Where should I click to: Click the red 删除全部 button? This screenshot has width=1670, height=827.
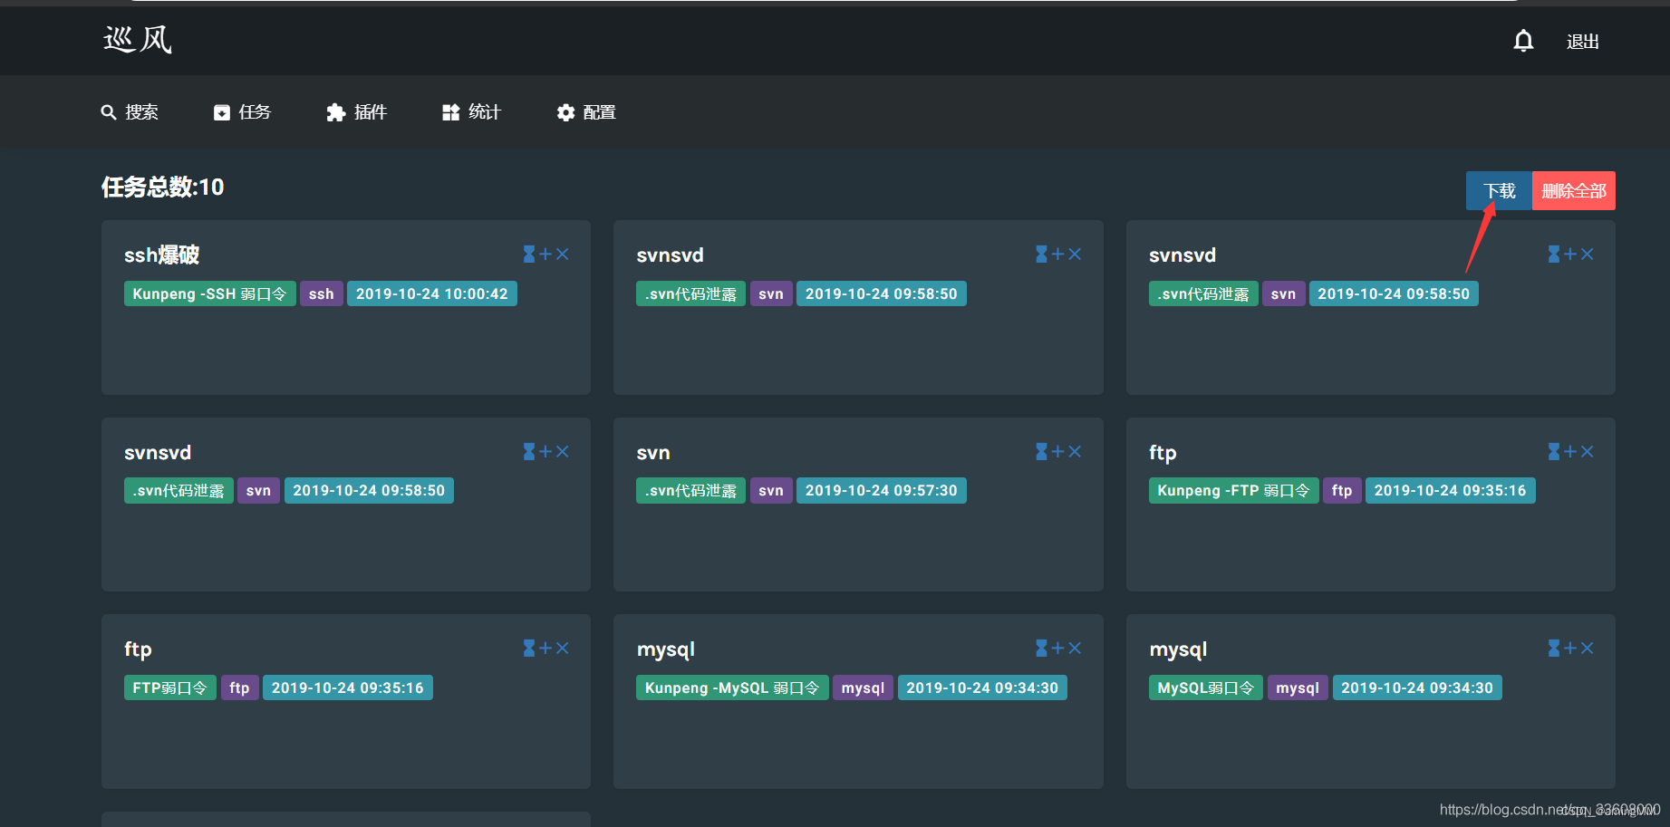pyautogui.click(x=1574, y=191)
